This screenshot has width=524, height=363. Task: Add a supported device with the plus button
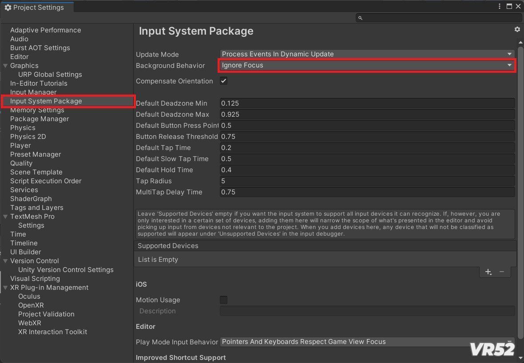(488, 272)
